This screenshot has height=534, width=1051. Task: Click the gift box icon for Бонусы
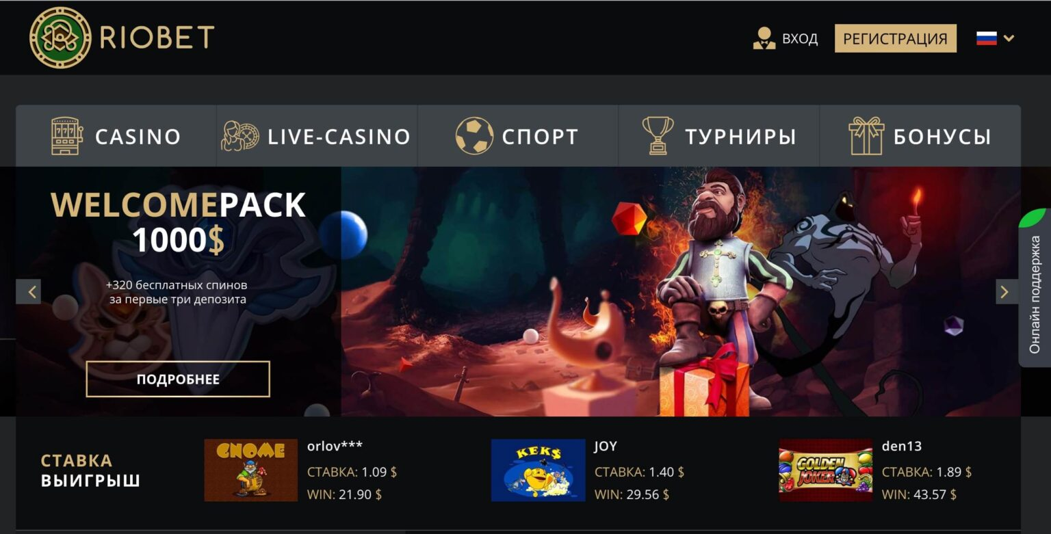[866, 135]
